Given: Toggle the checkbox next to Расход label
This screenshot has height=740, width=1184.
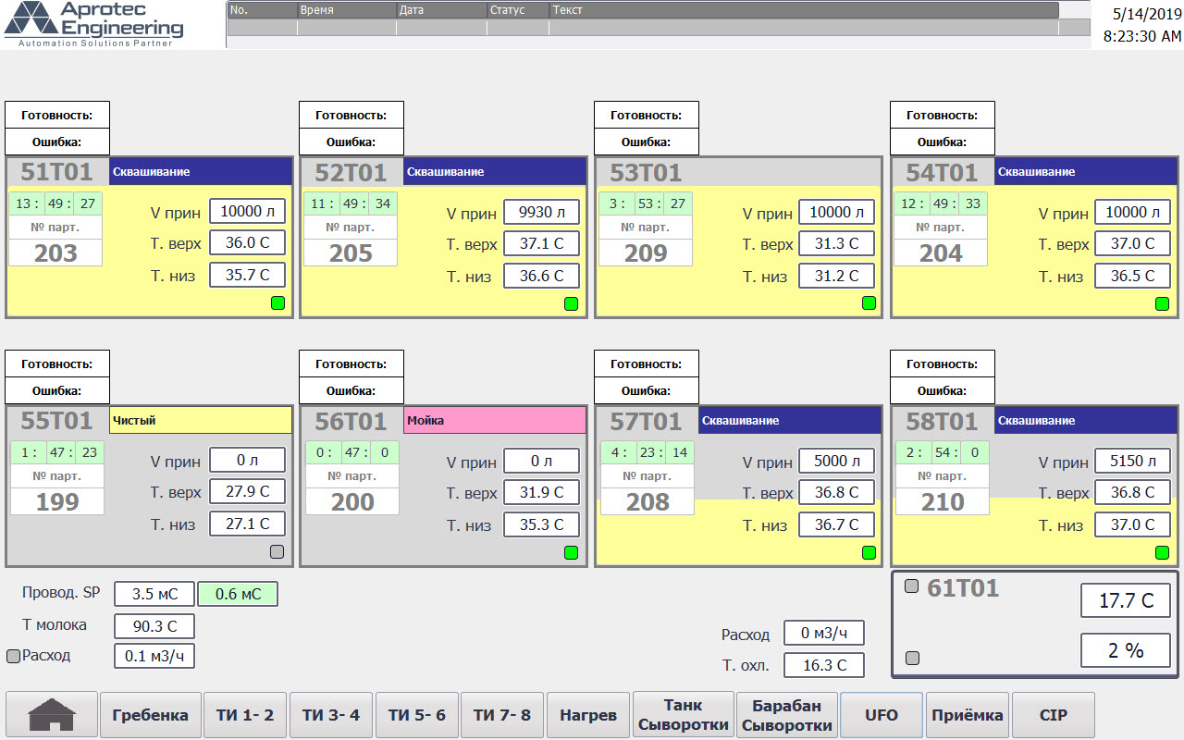Looking at the screenshot, I should coord(13,656).
